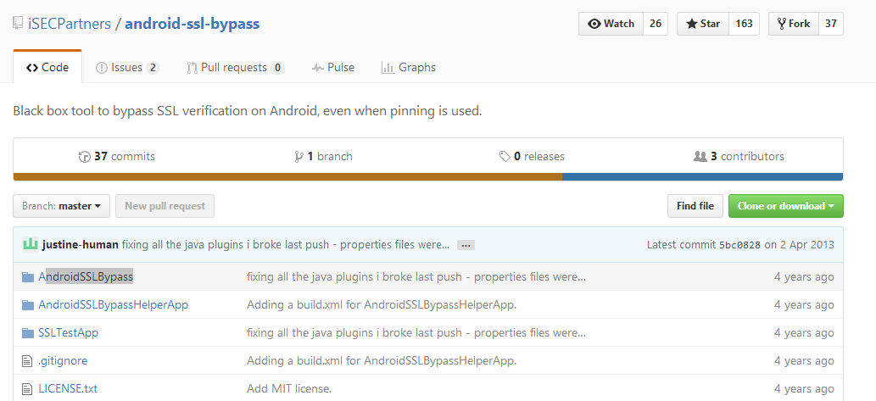
Task: Click the repository book icon beside iSECPartners
Action: 18,24
